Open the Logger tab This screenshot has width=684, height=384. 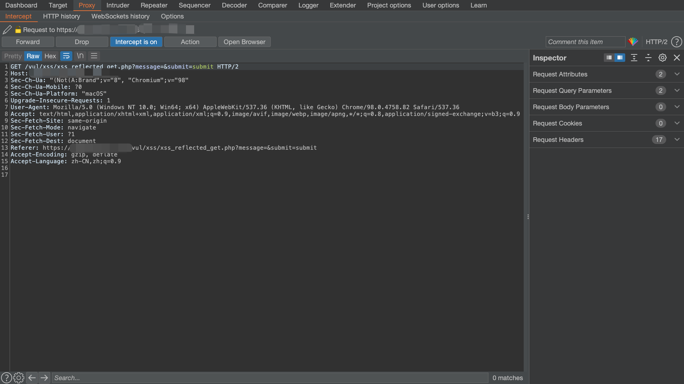pyautogui.click(x=308, y=5)
